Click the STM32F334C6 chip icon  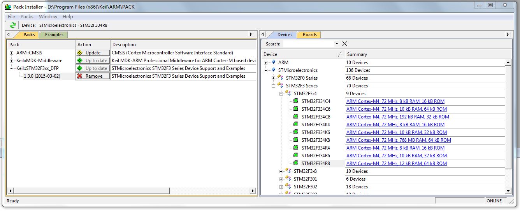pos(296,109)
